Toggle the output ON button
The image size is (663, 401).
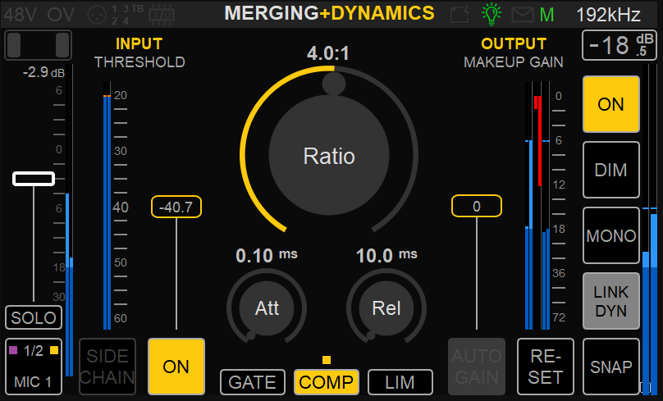click(x=611, y=104)
